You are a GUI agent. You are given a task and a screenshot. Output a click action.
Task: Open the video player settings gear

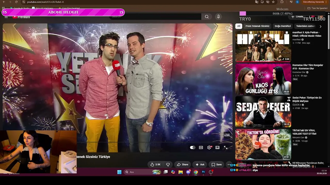(209, 147)
